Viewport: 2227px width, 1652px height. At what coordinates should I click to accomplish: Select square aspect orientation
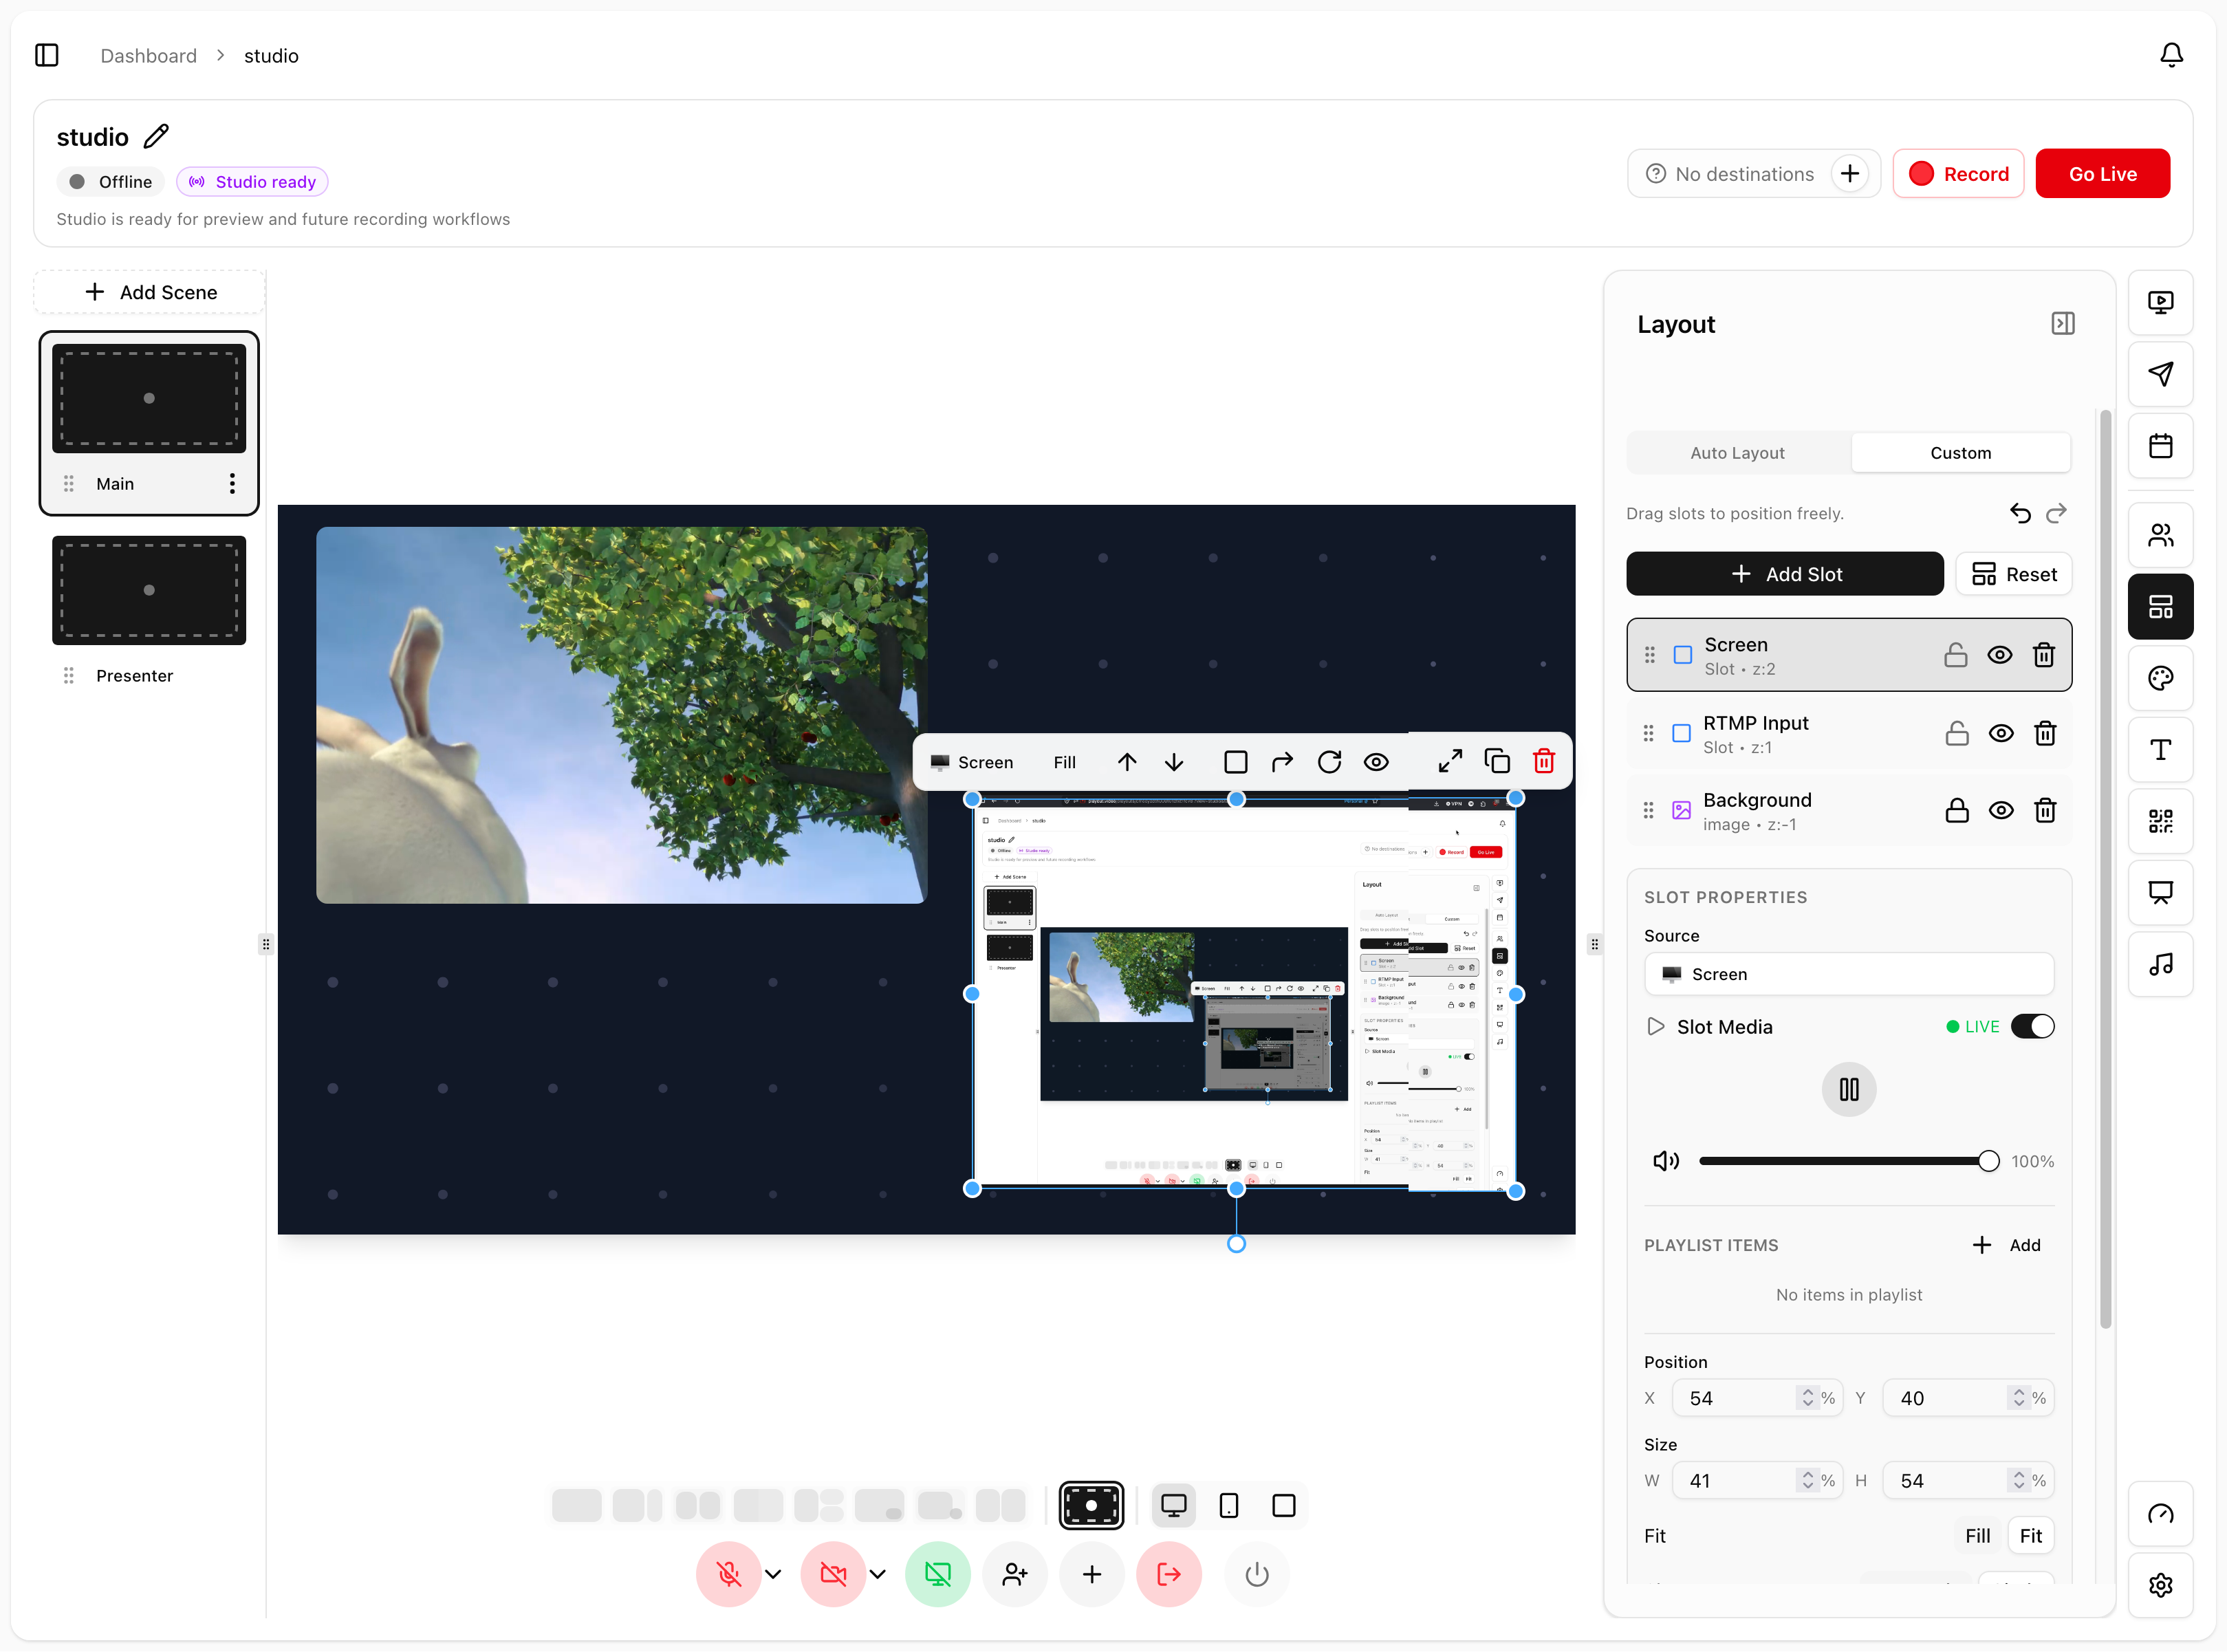pos(1283,1505)
